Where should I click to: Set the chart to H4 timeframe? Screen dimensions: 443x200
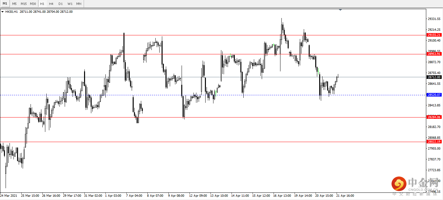(51, 4)
